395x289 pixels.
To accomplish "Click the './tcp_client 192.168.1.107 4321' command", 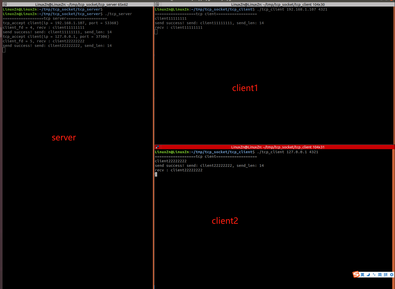I will (x=292, y=9).
